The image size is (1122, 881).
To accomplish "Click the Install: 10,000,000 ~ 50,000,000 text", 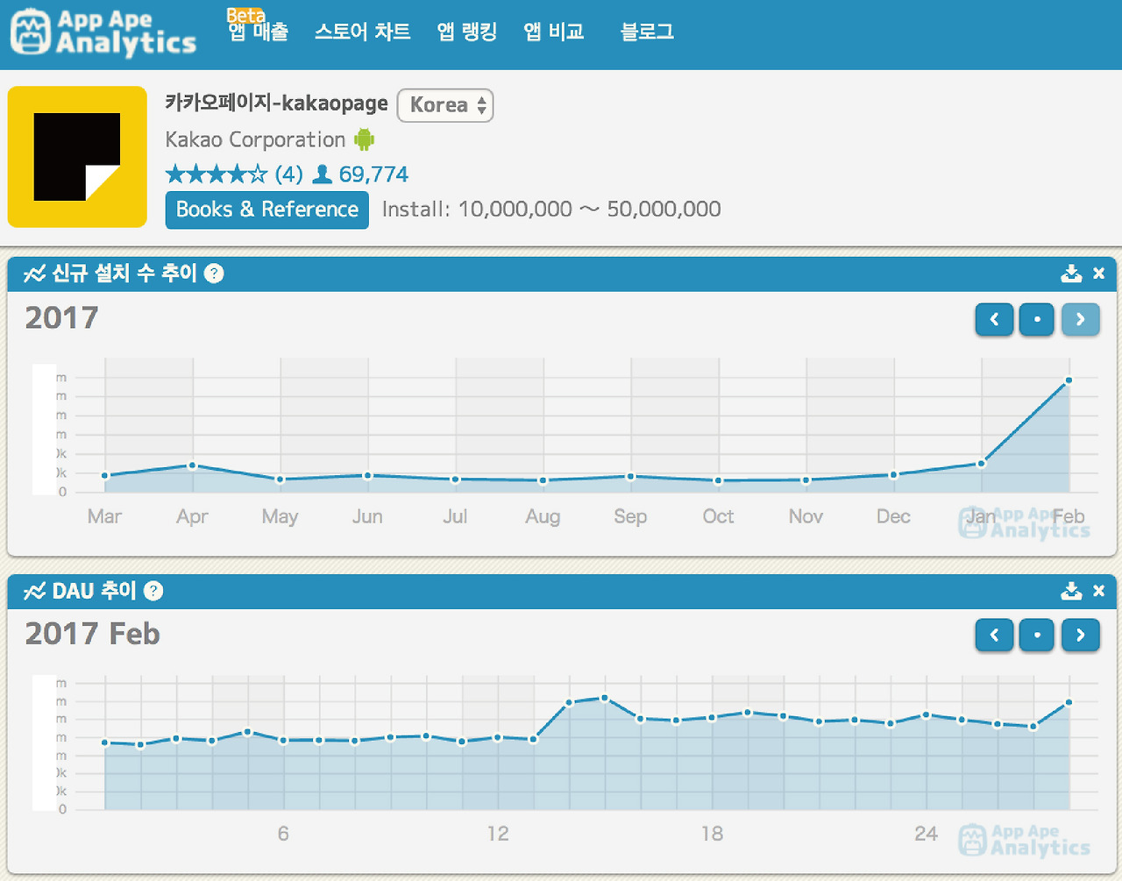I will (x=551, y=210).
